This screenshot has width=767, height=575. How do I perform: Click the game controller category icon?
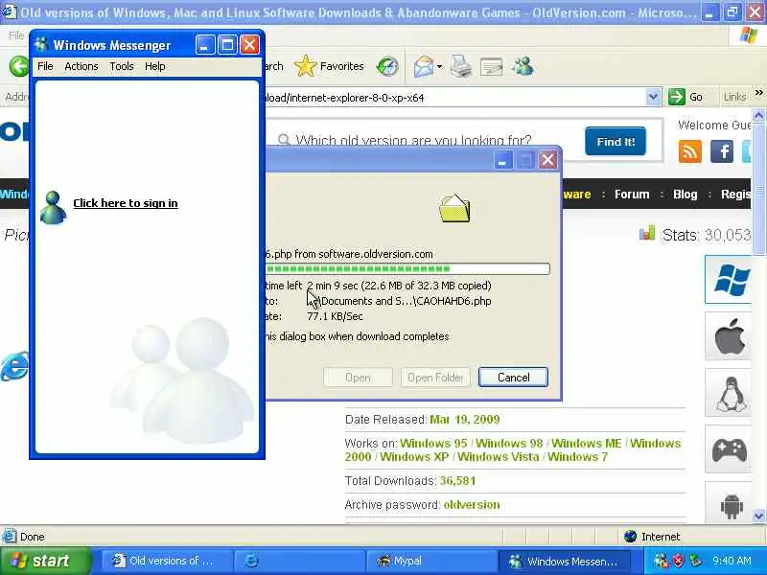tap(729, 449)
